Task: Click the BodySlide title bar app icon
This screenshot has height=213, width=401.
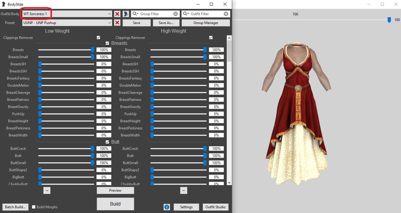Action: [3, 4]
